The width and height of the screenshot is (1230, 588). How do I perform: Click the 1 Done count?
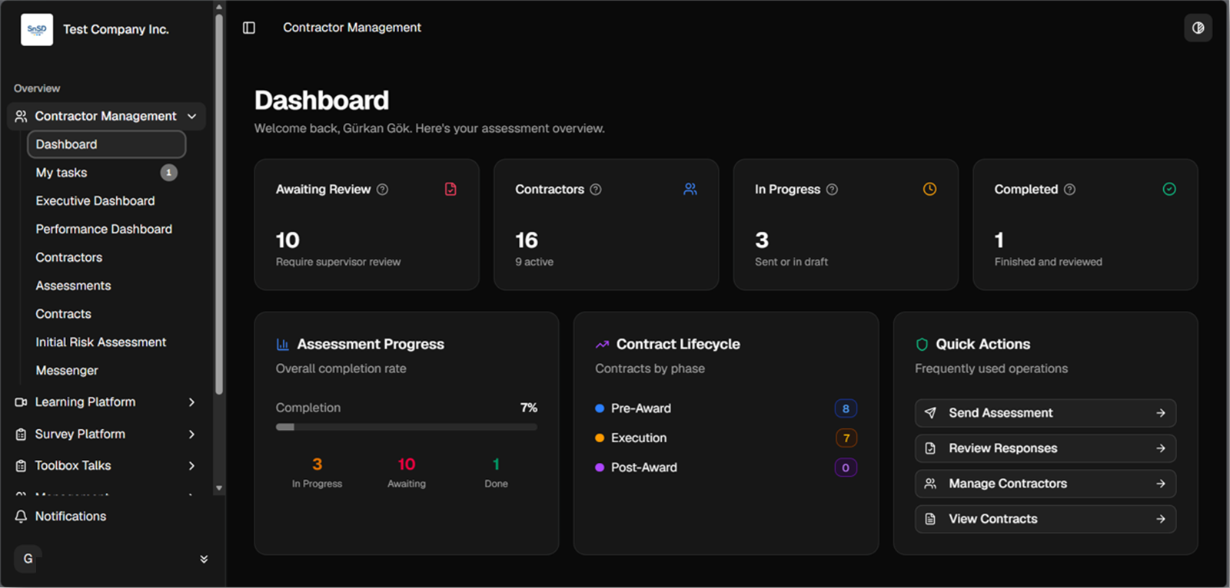496,464
